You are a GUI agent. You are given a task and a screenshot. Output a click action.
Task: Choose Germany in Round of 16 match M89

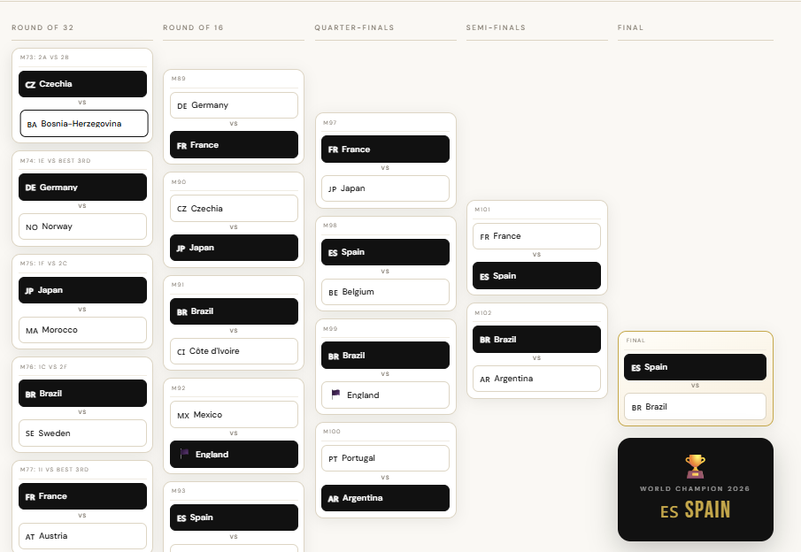tap(234, 105)
